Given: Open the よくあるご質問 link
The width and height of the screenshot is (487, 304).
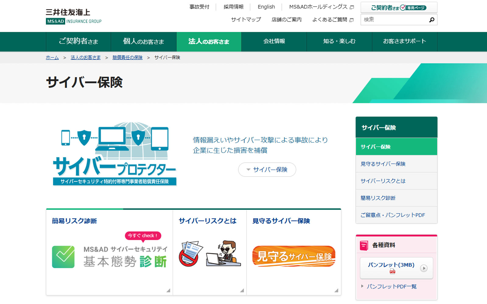Looking at the screenshot, I should coord(330,20).
